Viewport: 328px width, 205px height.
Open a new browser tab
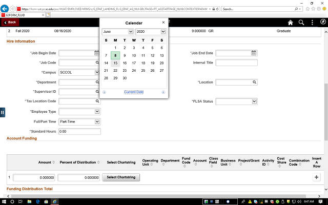pyautogui.click(x=48, y=15)
